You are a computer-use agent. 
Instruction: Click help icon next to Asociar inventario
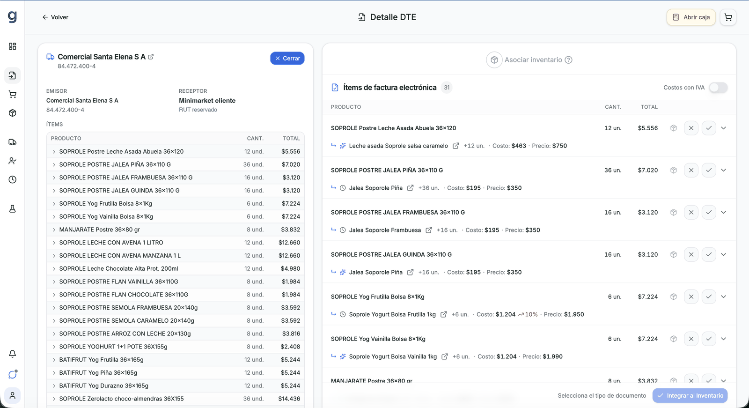[x=569, y=60]
